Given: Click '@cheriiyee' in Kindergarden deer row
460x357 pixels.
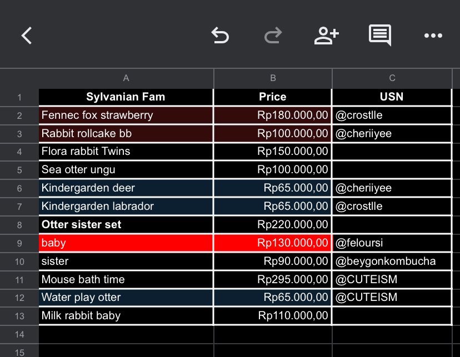Looking at the screenshot, I should click(x=392, y=188).
